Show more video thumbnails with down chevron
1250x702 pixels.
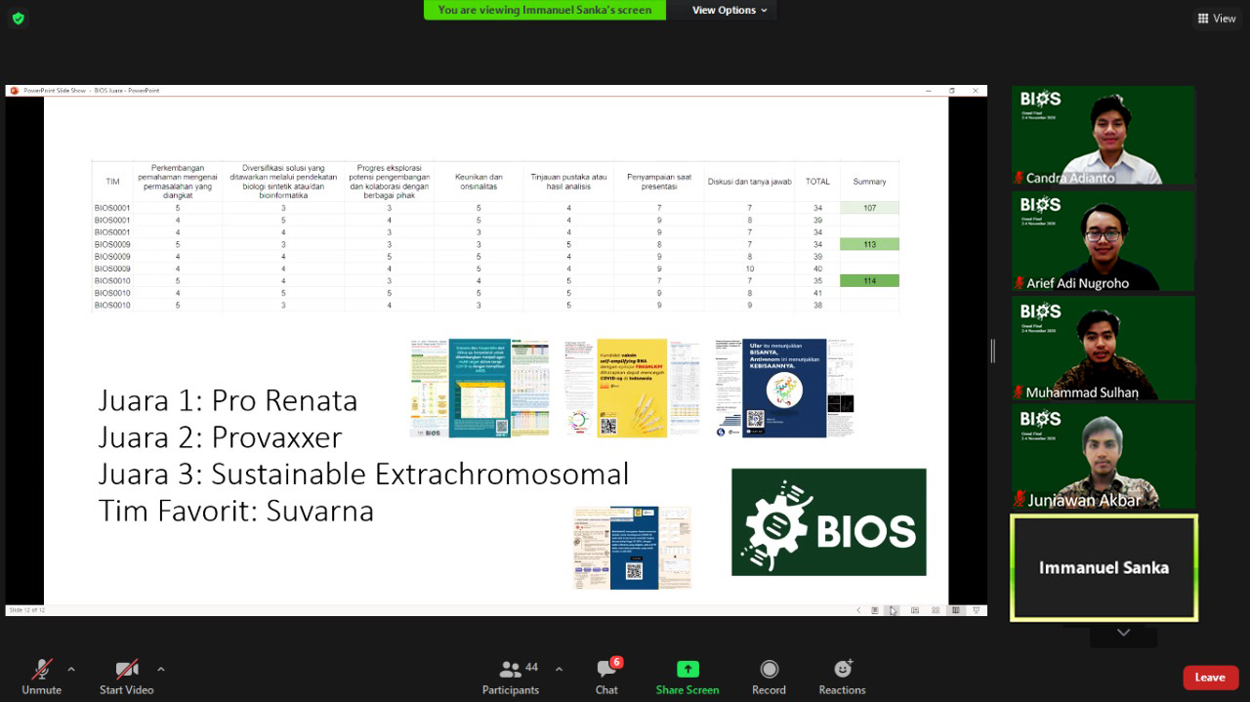click(x=1124, y=633)
